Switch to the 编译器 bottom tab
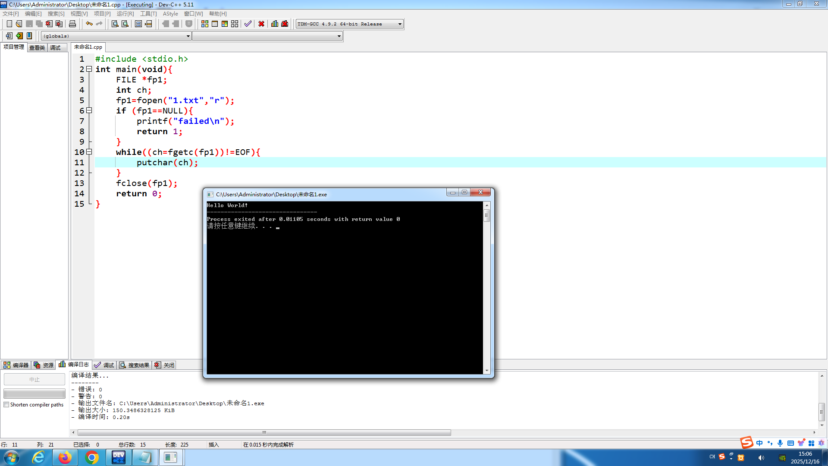828x466 pixels. click(x=16, y=365)
